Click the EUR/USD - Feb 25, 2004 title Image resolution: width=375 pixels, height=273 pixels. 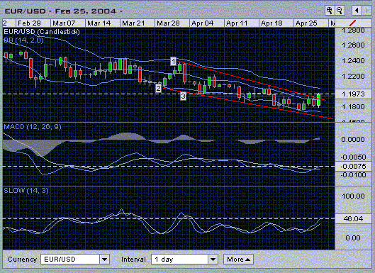[x=63, y=11]
